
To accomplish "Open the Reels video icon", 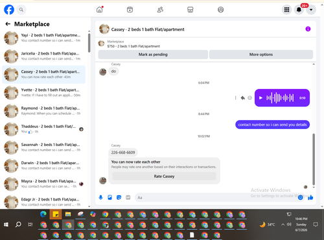I will coord(130,10).
